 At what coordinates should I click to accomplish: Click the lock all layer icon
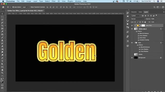pyautogui.click(x=145, y=22)
